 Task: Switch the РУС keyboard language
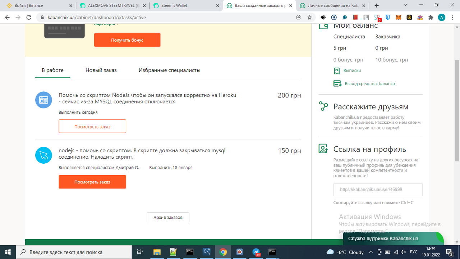414,252
